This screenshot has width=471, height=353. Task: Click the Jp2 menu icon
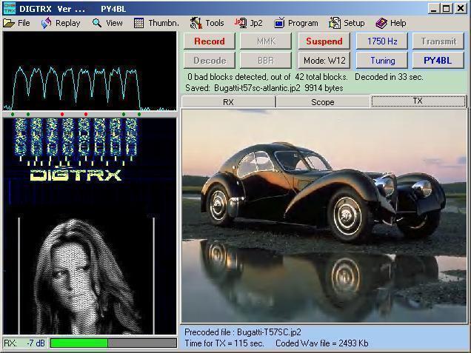click(x=239, y=23)
